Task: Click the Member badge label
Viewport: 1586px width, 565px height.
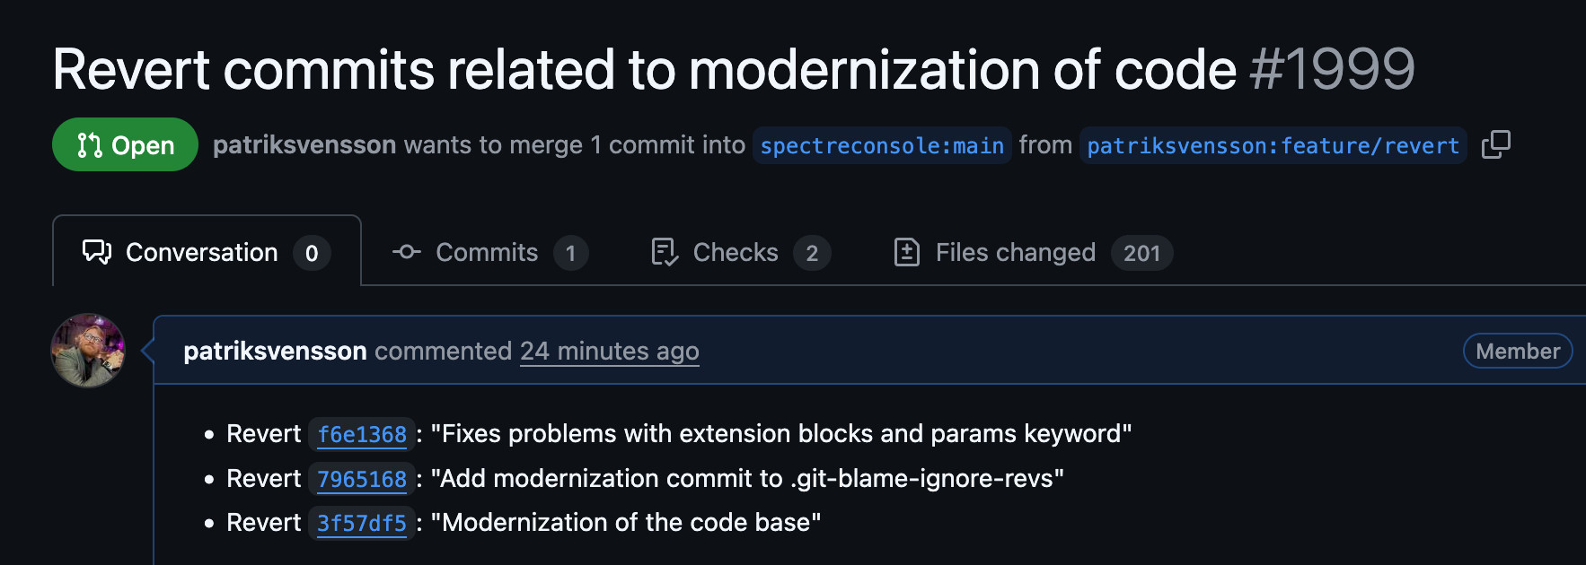Action: (x=1518, y=351)
